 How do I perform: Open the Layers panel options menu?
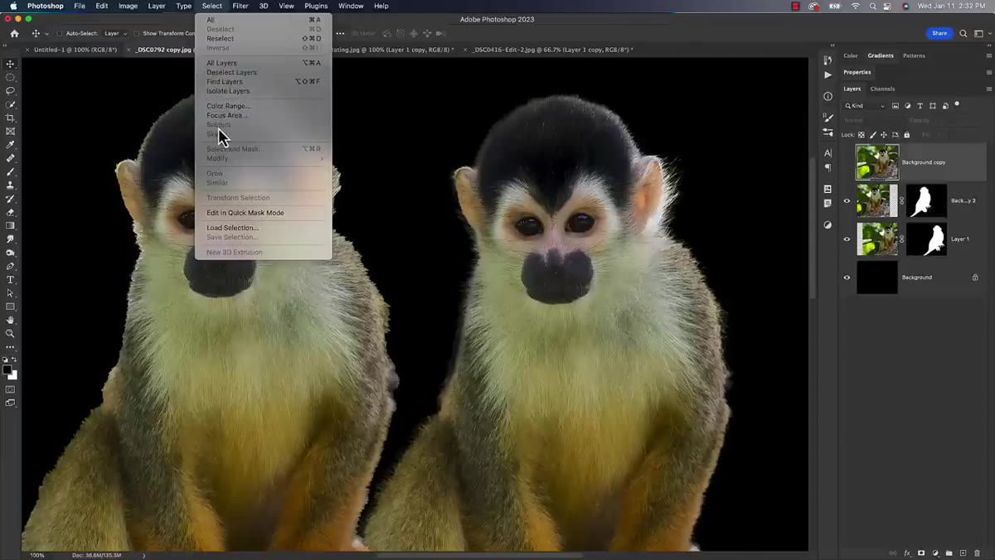point(989,89)
